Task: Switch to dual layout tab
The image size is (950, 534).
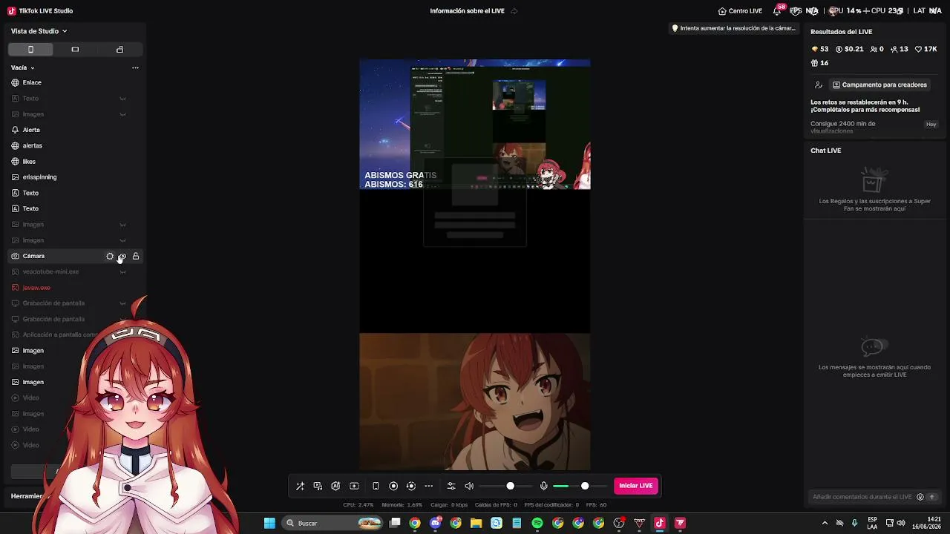Action: pos(119,49)
